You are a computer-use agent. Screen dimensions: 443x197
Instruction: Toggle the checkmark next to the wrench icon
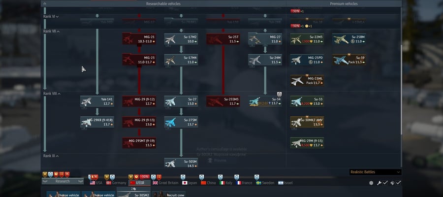pyautogui.click(x=385, y=183)
